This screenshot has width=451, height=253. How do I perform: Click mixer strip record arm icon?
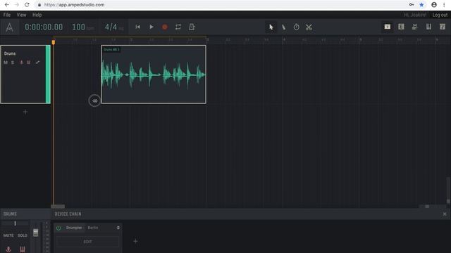pyautogui.click(x=8, y=249)
